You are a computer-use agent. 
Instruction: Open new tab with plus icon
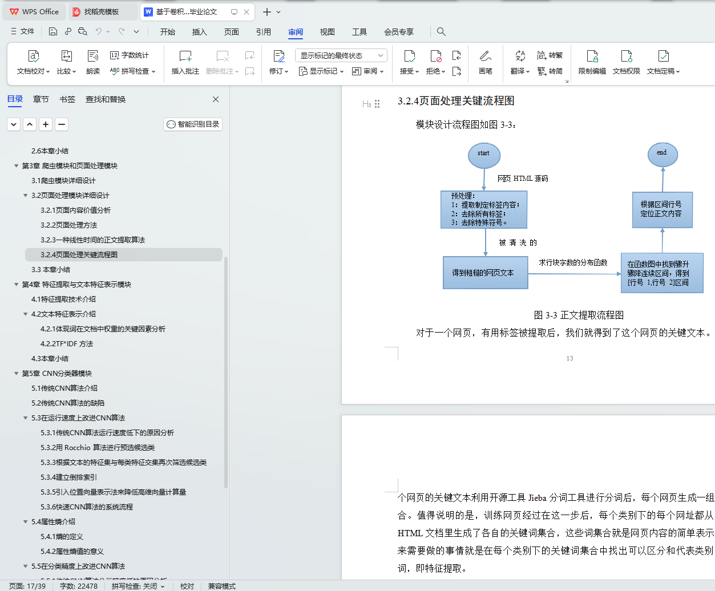point(266,11)
